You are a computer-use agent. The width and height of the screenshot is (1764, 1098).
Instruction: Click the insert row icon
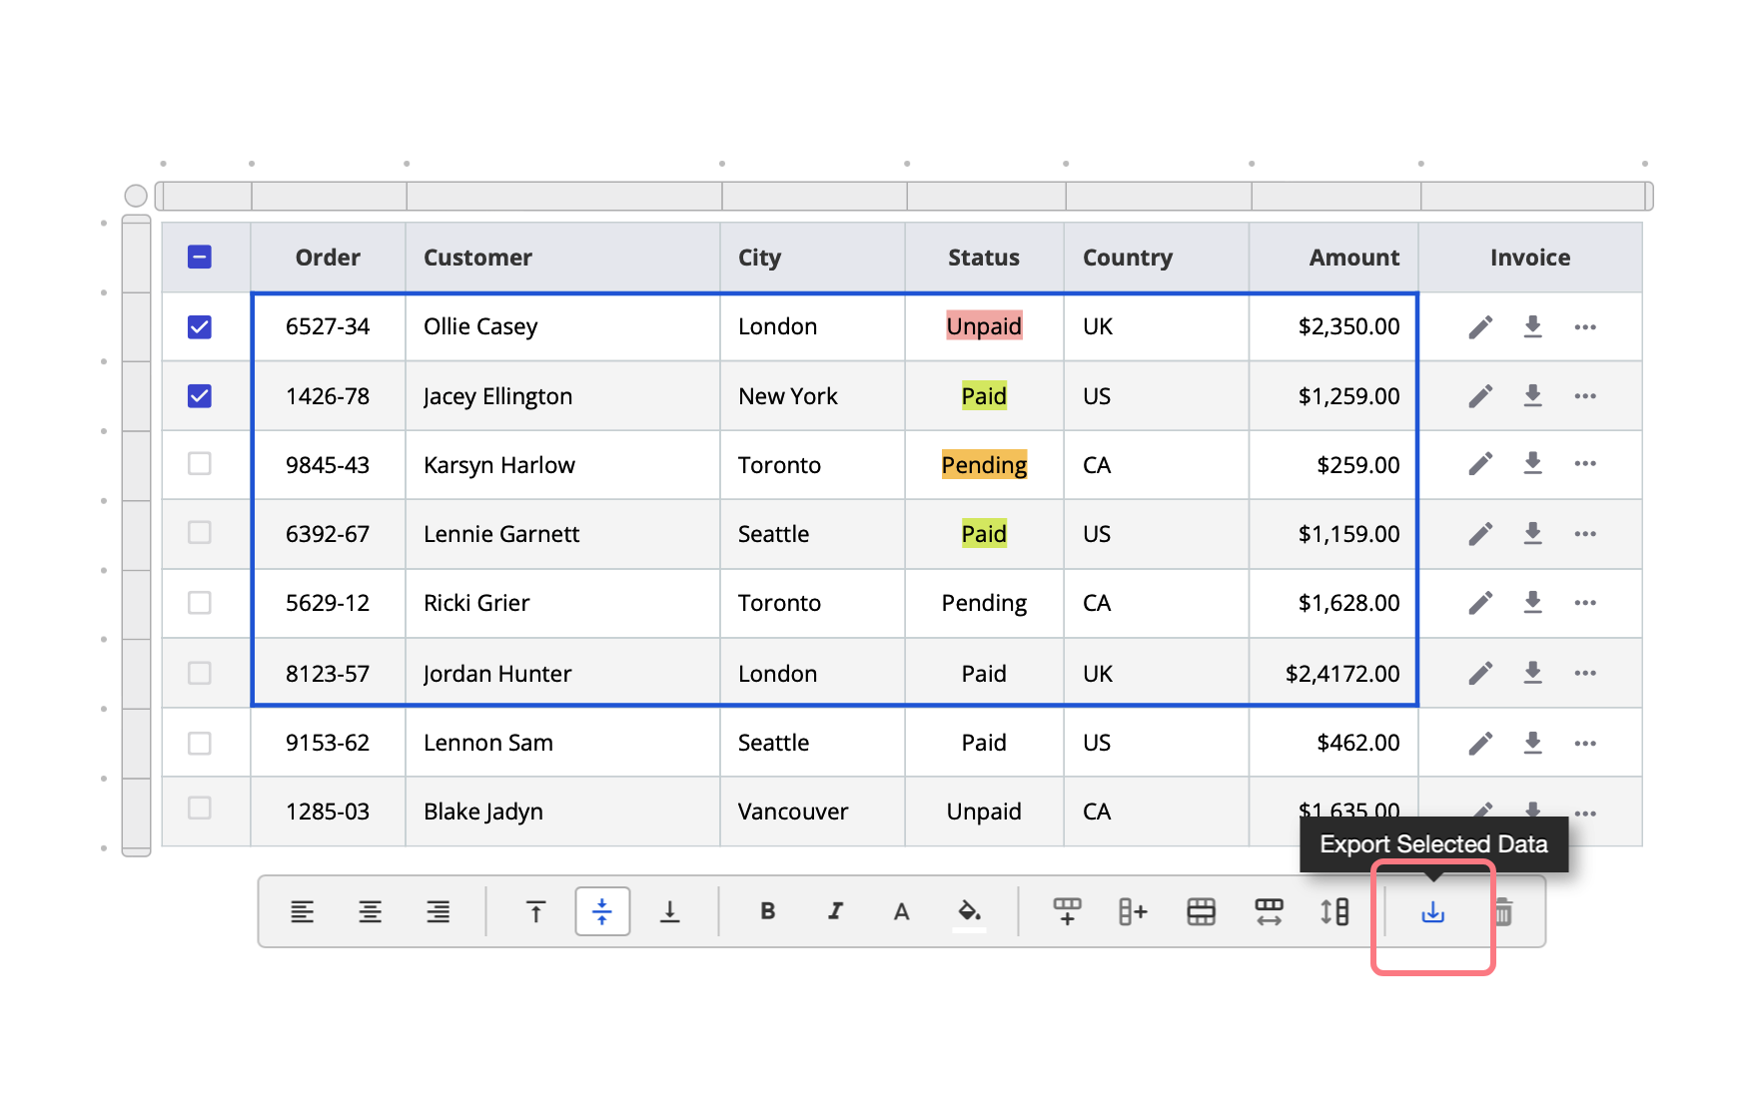click(1067, 911)
